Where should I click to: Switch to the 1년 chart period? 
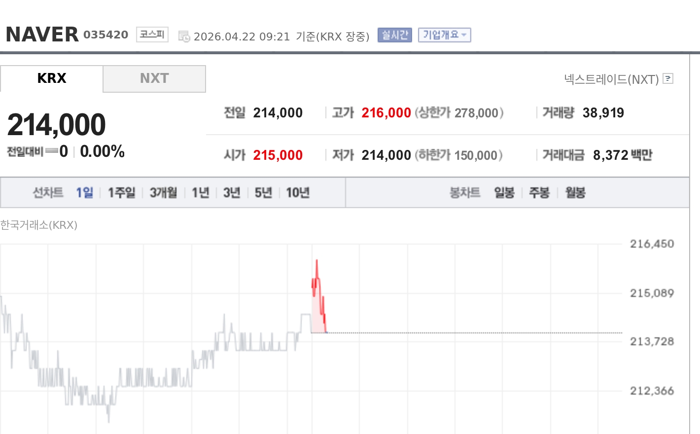pyautogui.click(x=200, y=193)
